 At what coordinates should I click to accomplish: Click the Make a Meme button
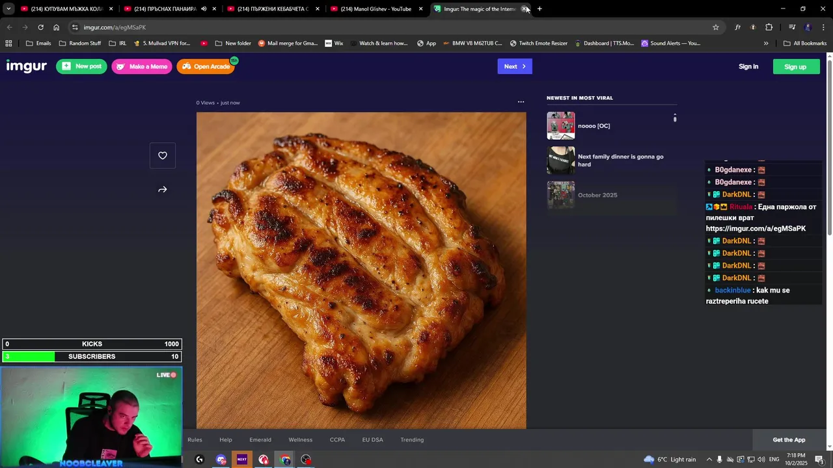click(142, 66)
